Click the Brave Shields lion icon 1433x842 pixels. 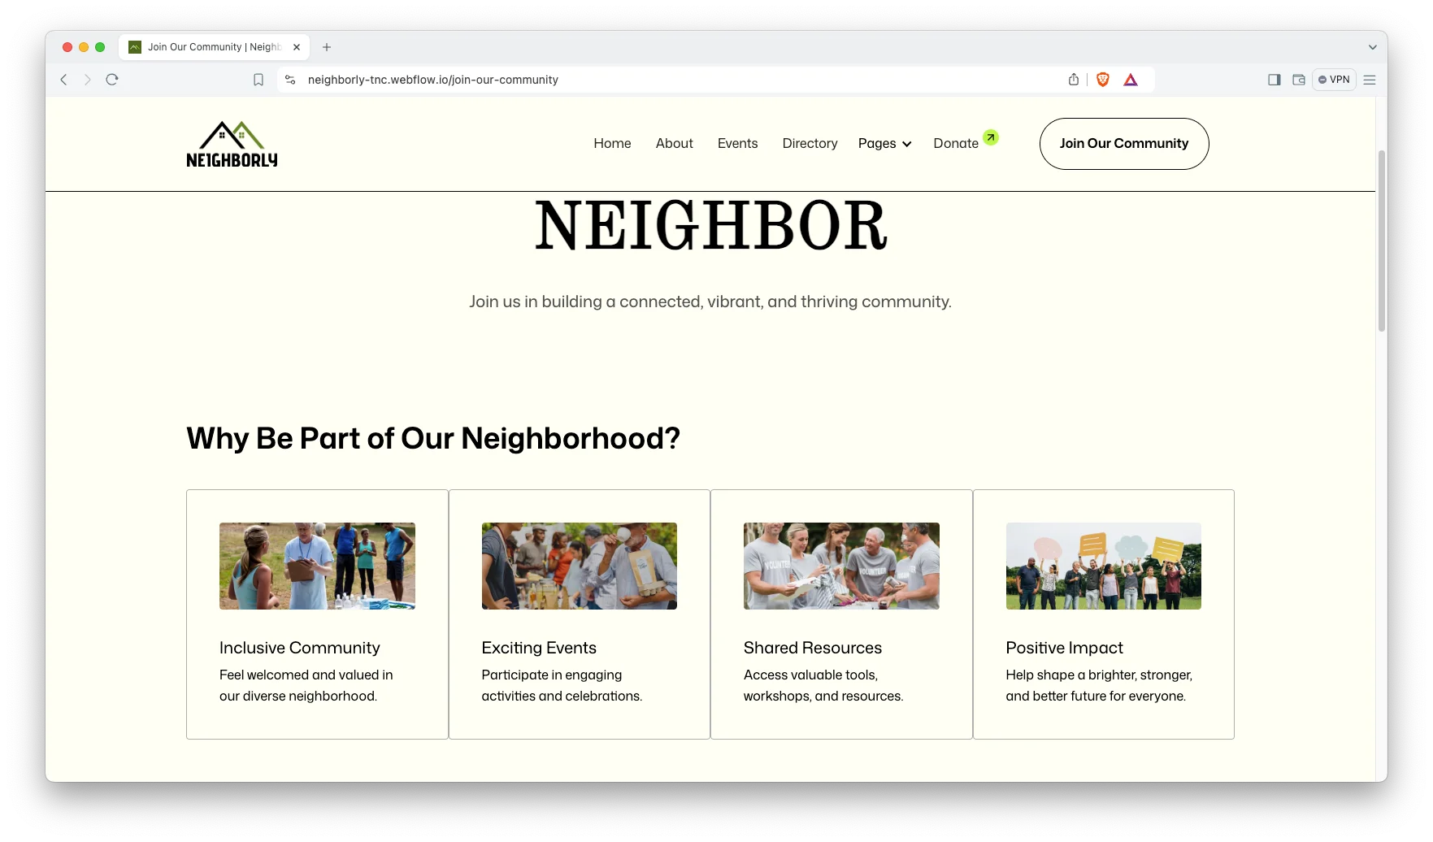click(1102, 80)
